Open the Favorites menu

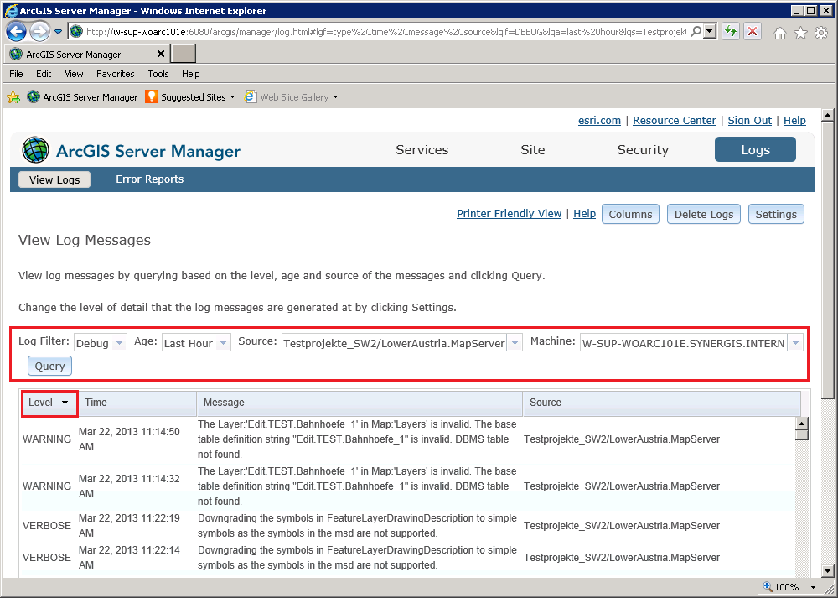pyautogui.click(x=115, y=74)
